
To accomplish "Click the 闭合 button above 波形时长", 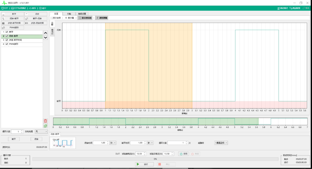I will pos(36,139).
